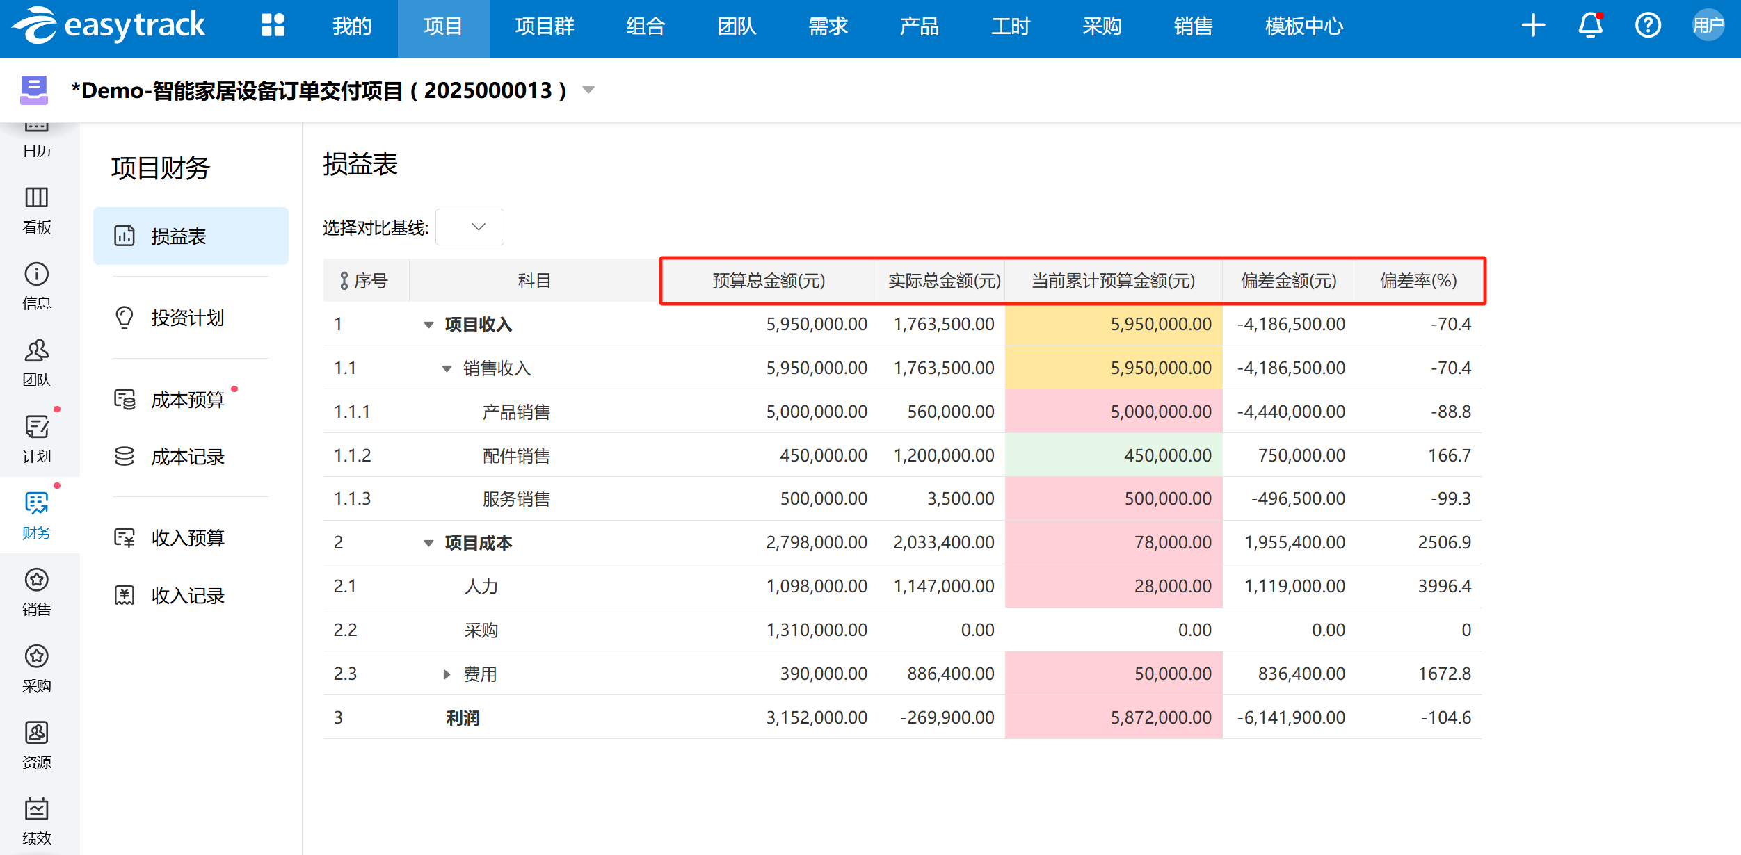The height and width of the screenshot is (855, 1741).
Task: Switch to the 项目群 top menu
Action: pyautogui.click(x=544, y=26)
